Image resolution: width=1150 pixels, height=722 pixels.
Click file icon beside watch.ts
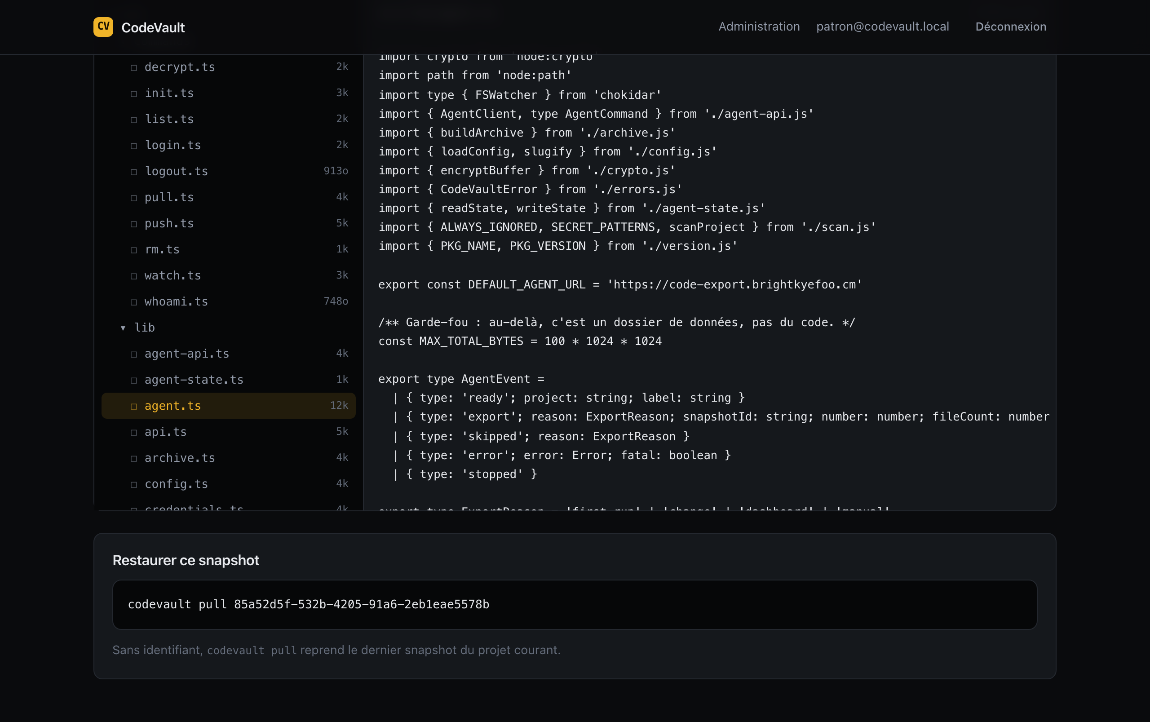point(134,276)
